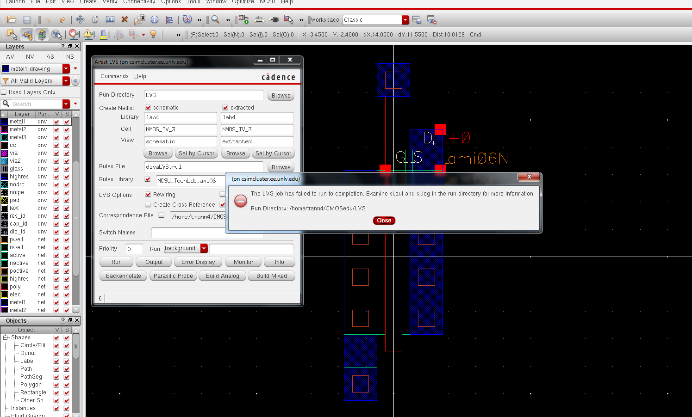Click the layer stack display icon
Image resolution: width=692 pixels, height=417 pixels.
click(42, 34)
